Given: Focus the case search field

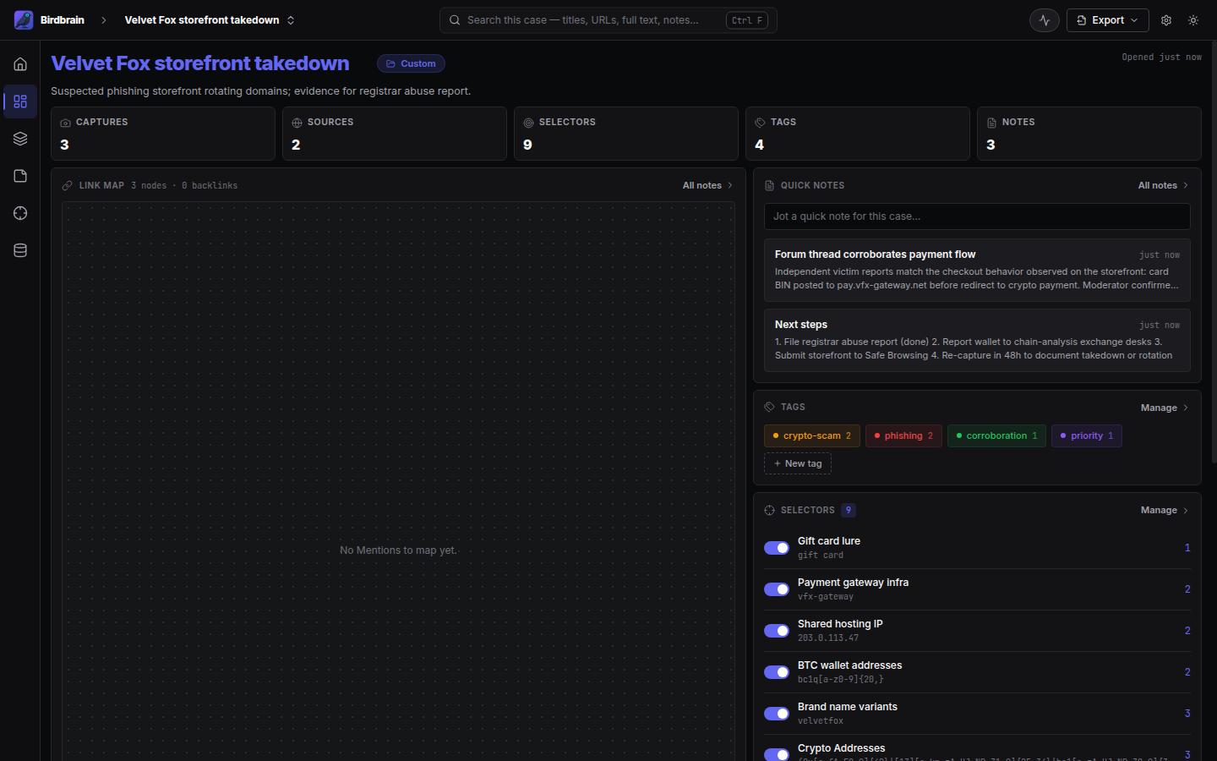Looking at the screenshot, I should (x=608, y=20).
